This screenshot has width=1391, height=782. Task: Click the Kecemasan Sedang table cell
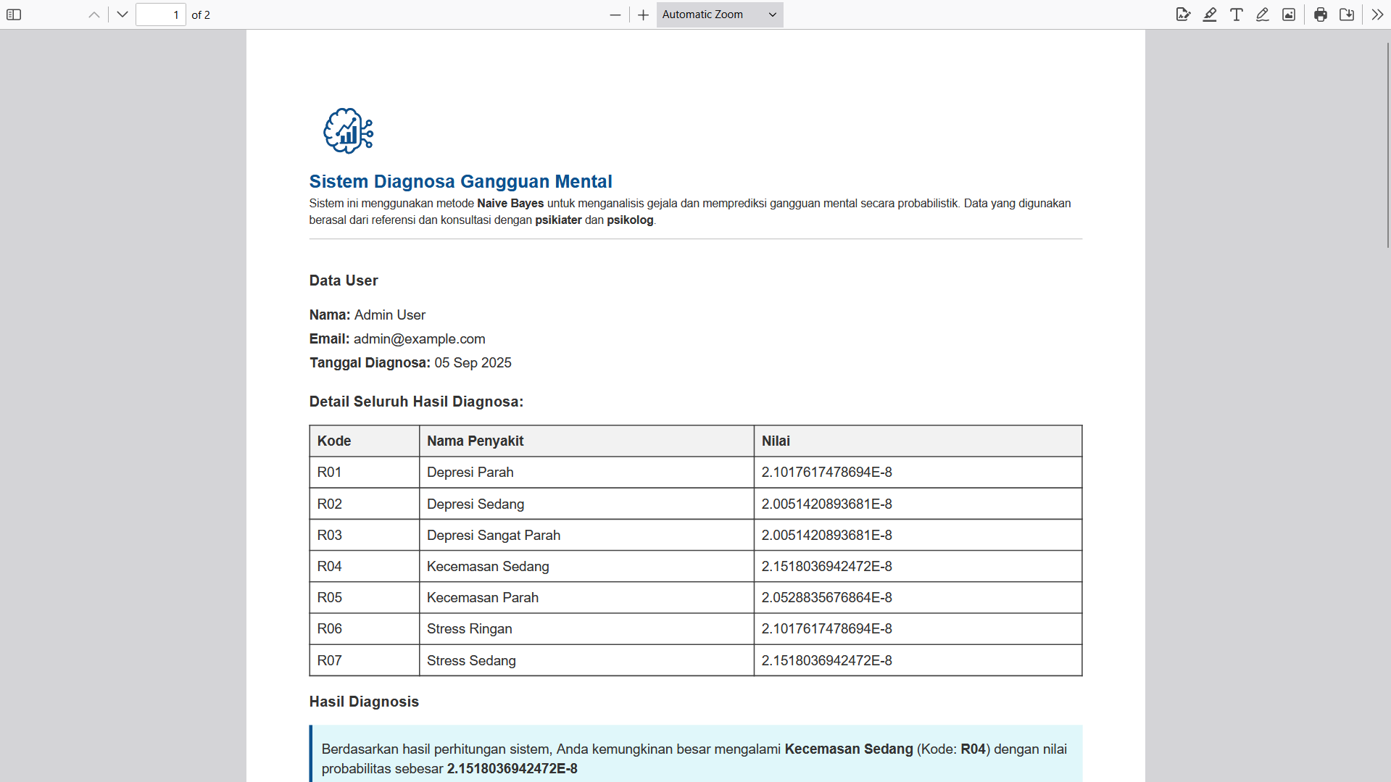[488, 566]
